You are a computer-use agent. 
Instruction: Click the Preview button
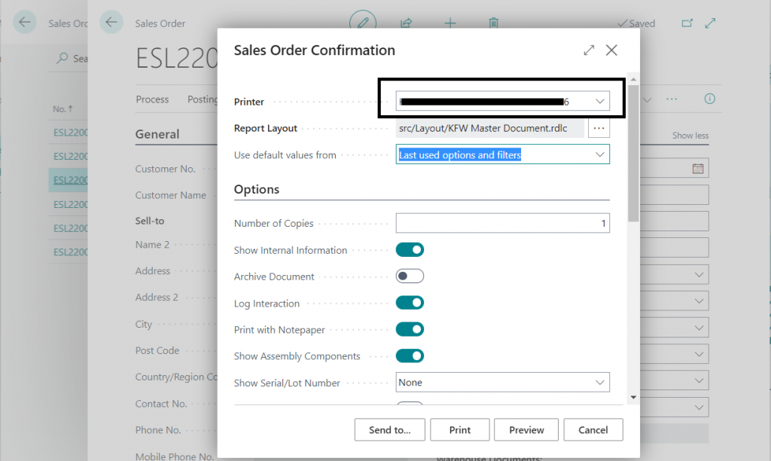[x=526, y=430]
